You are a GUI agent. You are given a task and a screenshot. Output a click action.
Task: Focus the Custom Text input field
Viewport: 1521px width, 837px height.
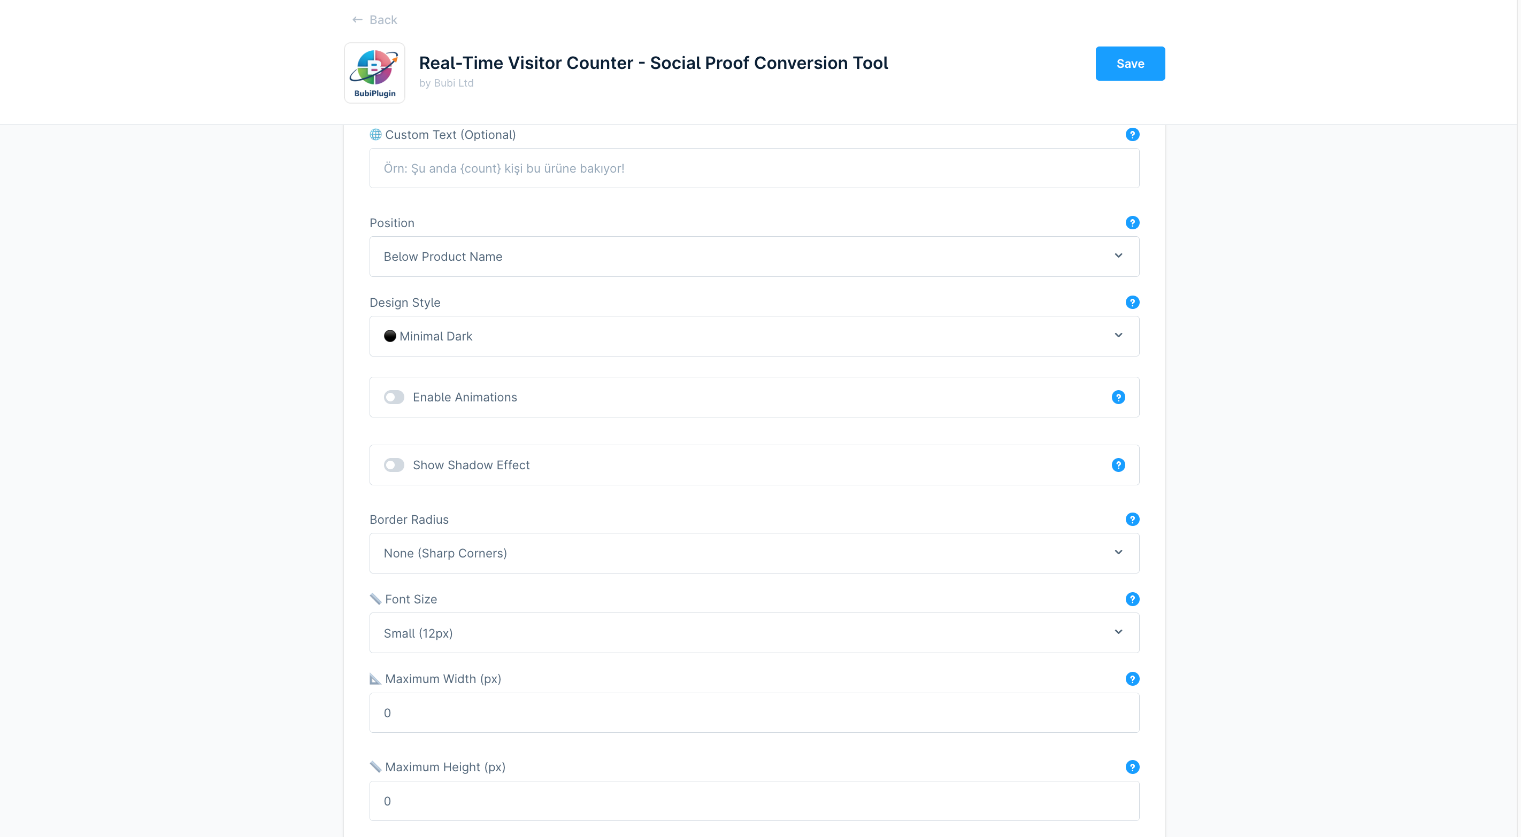(x=754, y=168)
